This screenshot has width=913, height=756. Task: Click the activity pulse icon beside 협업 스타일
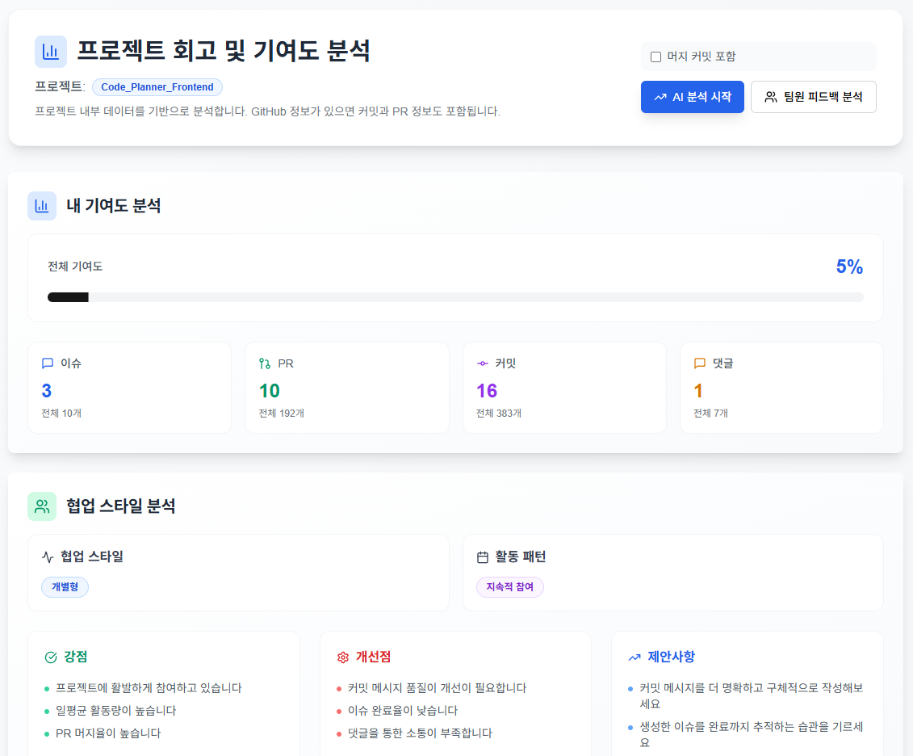coord(48,557)
